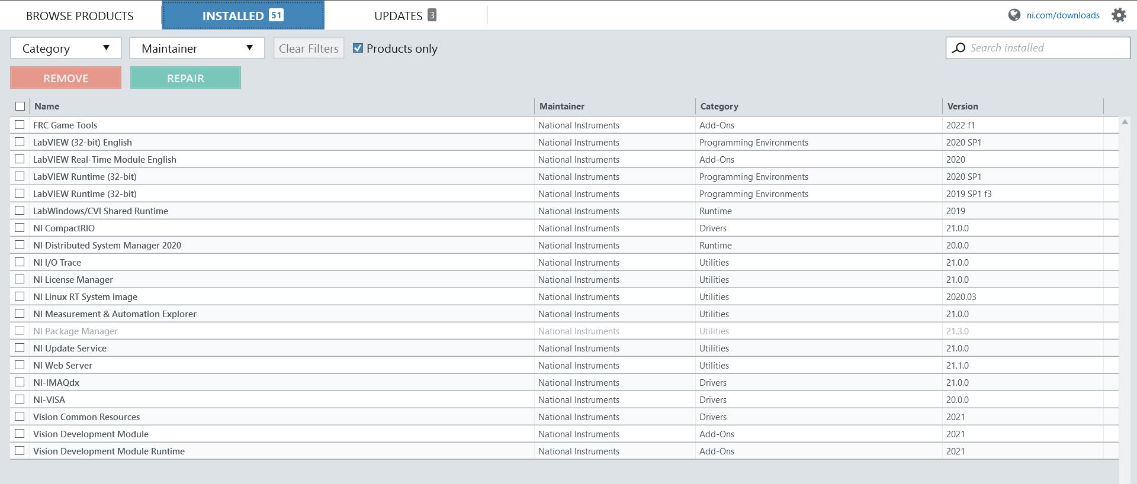Screen dimensions: 1137x484
Task: Check the FRC Game Tools checkbox
Action: point(20,125)
